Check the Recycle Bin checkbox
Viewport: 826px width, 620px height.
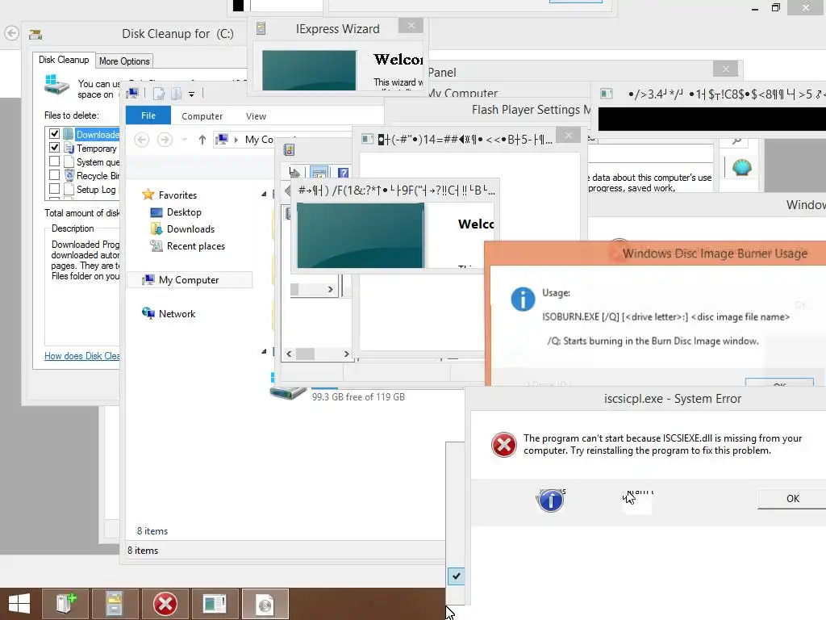[x=54, y=175]
